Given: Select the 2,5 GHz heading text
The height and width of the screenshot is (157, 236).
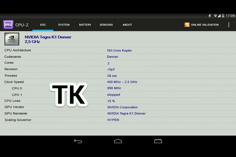Looking at the screenshot, I should [x=32, y=42].
